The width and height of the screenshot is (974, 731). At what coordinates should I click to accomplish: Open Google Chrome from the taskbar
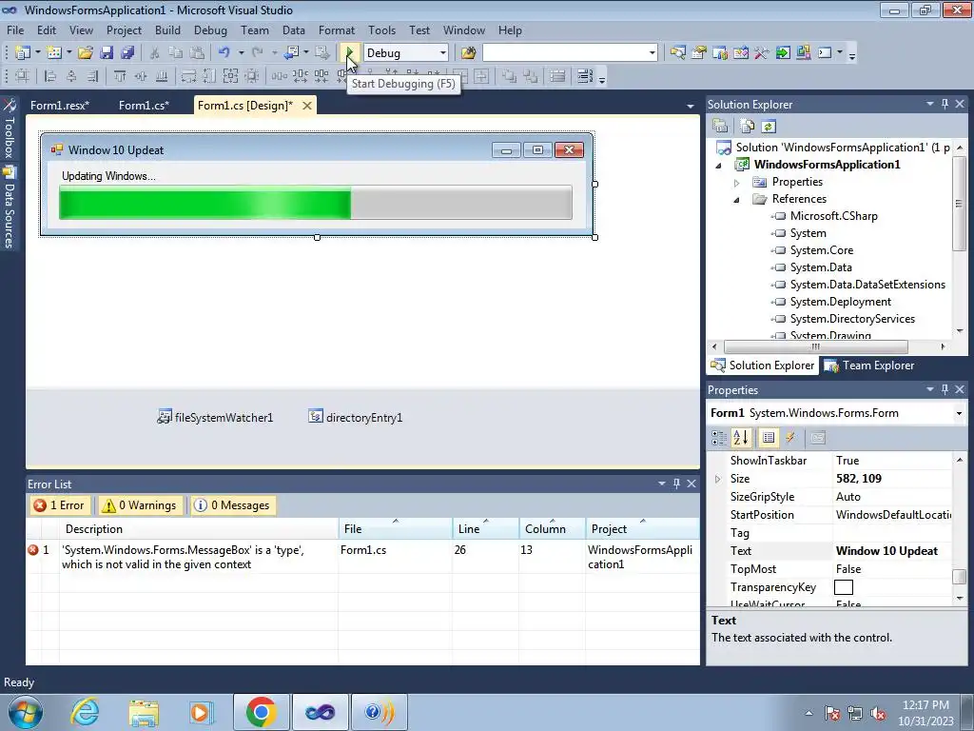[x=261, y=712]
